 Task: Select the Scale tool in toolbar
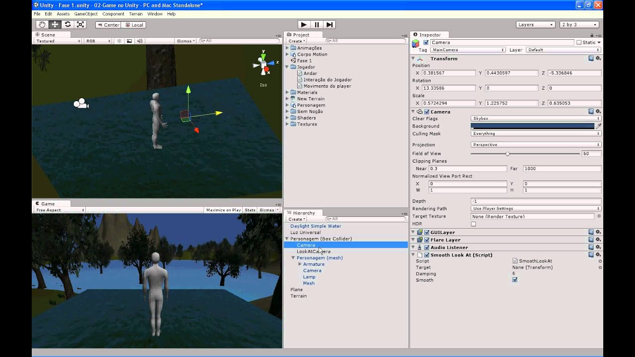pos(81,25)
